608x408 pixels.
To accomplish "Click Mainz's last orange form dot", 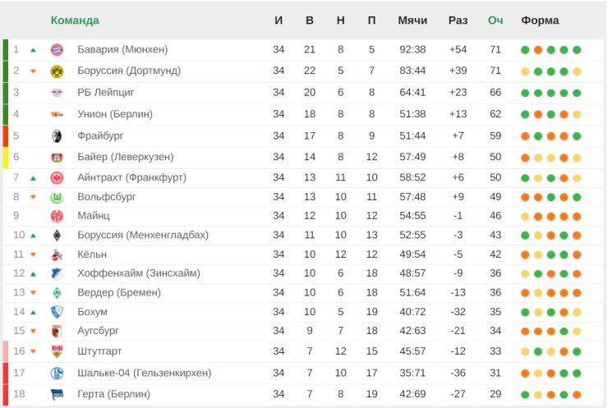I will point(577,216).
